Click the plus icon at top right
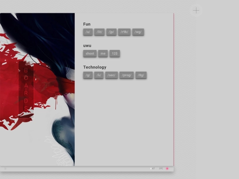 pyautogui.click(x=196, y=11)
